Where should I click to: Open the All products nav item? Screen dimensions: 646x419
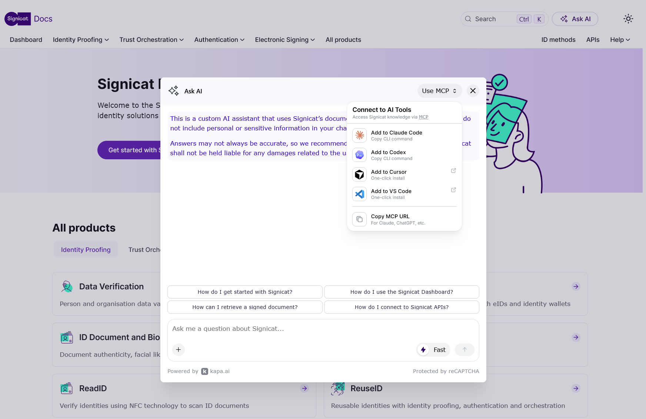pos(343,40)
